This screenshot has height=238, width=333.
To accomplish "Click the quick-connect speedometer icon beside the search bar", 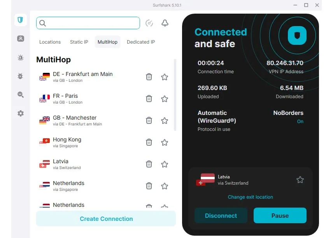I will [149, 23].
